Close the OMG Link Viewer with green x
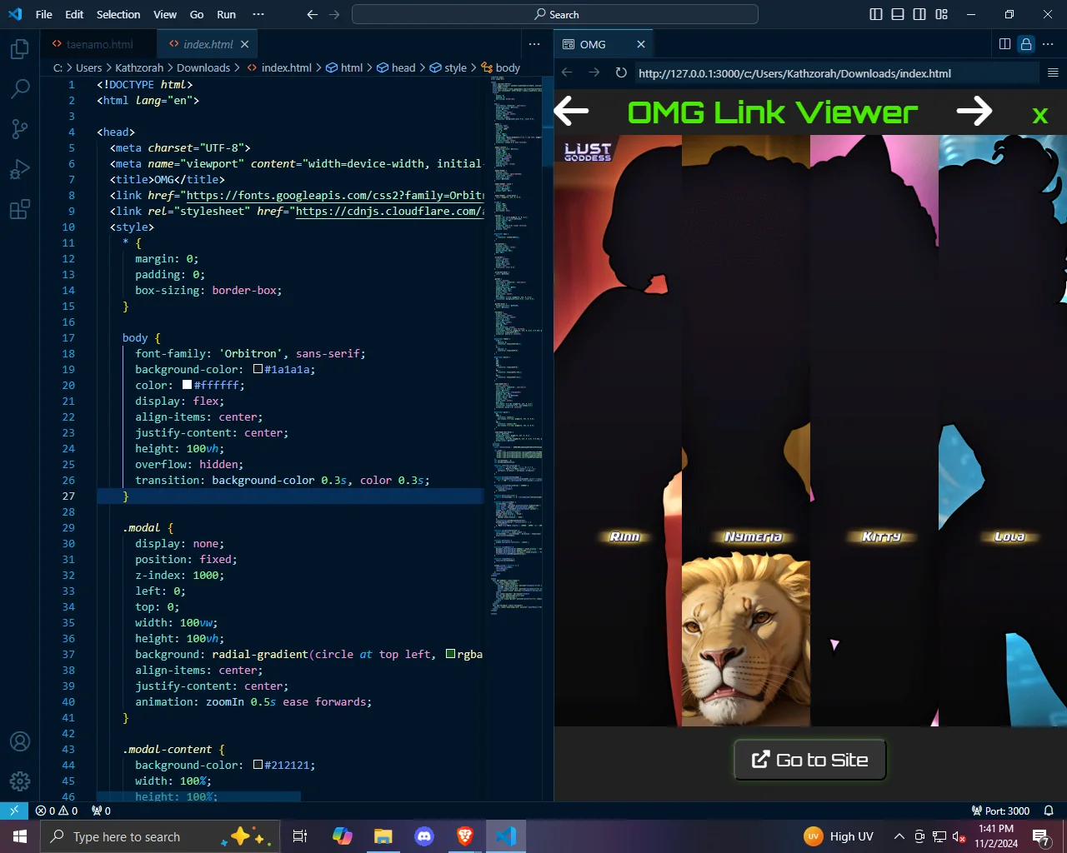The height and width of the screenshot is (853, 1067). pos(1039,116)
